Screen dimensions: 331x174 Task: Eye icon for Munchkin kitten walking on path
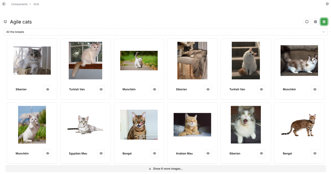[x=155, y=89]
